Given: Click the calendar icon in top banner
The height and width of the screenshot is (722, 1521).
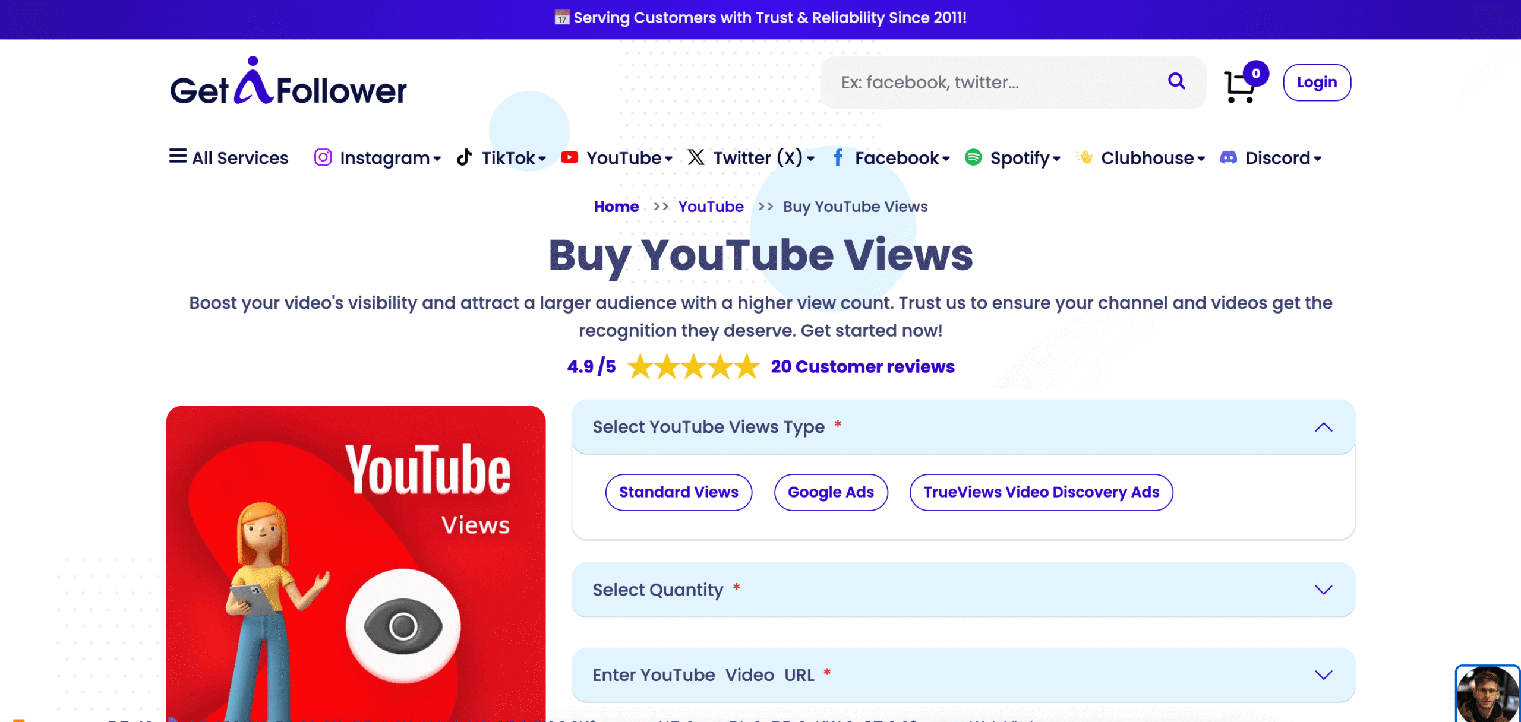Looking at the screenshot, I should (x=561, y=18).
